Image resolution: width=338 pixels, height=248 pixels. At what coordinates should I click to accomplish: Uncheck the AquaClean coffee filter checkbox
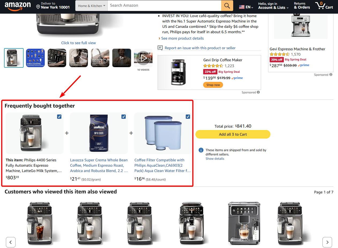188,117
